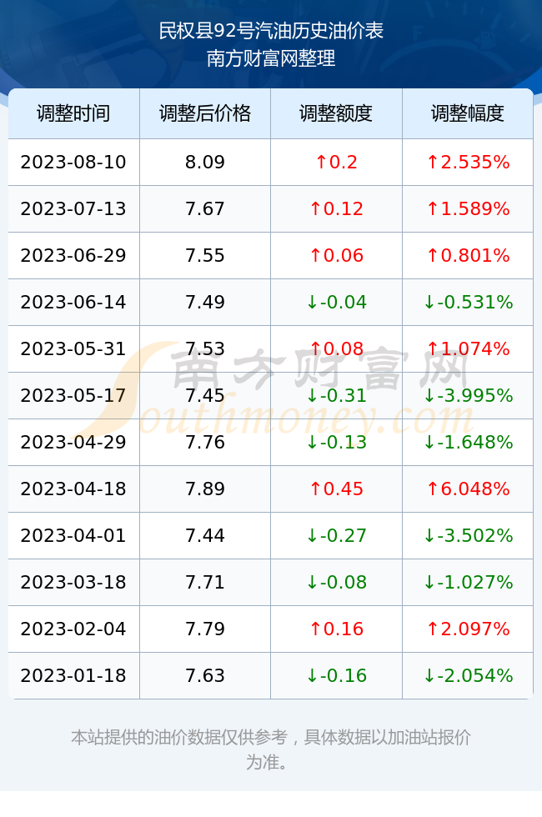Click the 7.44 price cell
The height and width of the screenshot is (817, 542).
(x=205, y=535)
